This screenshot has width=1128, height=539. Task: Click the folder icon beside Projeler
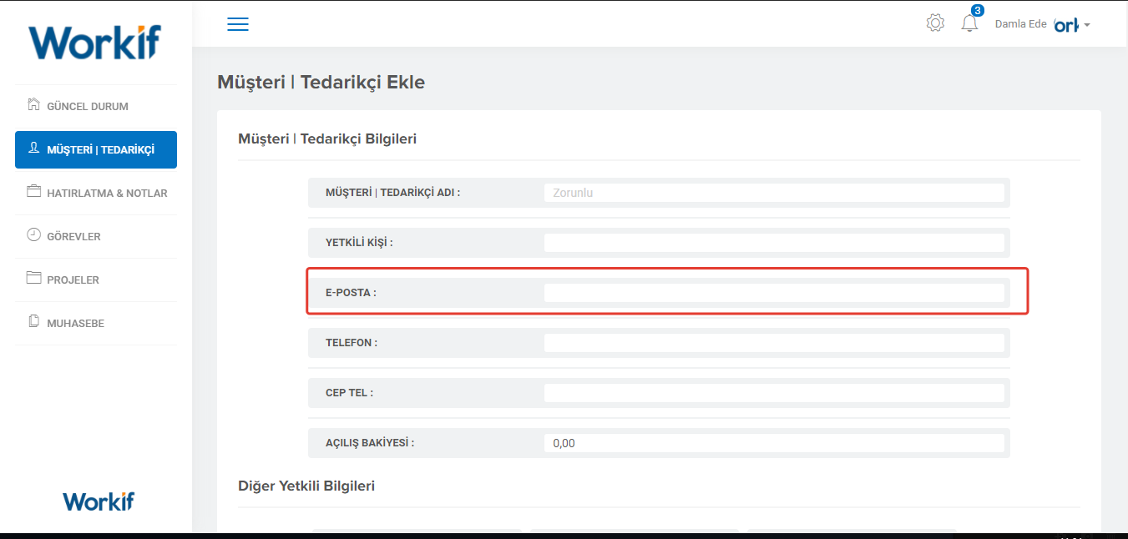point(33,279)
